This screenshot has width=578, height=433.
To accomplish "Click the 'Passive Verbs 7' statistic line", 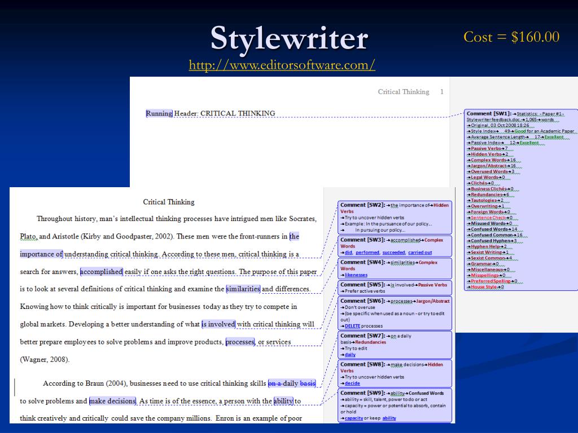I will tap(487, 149).
